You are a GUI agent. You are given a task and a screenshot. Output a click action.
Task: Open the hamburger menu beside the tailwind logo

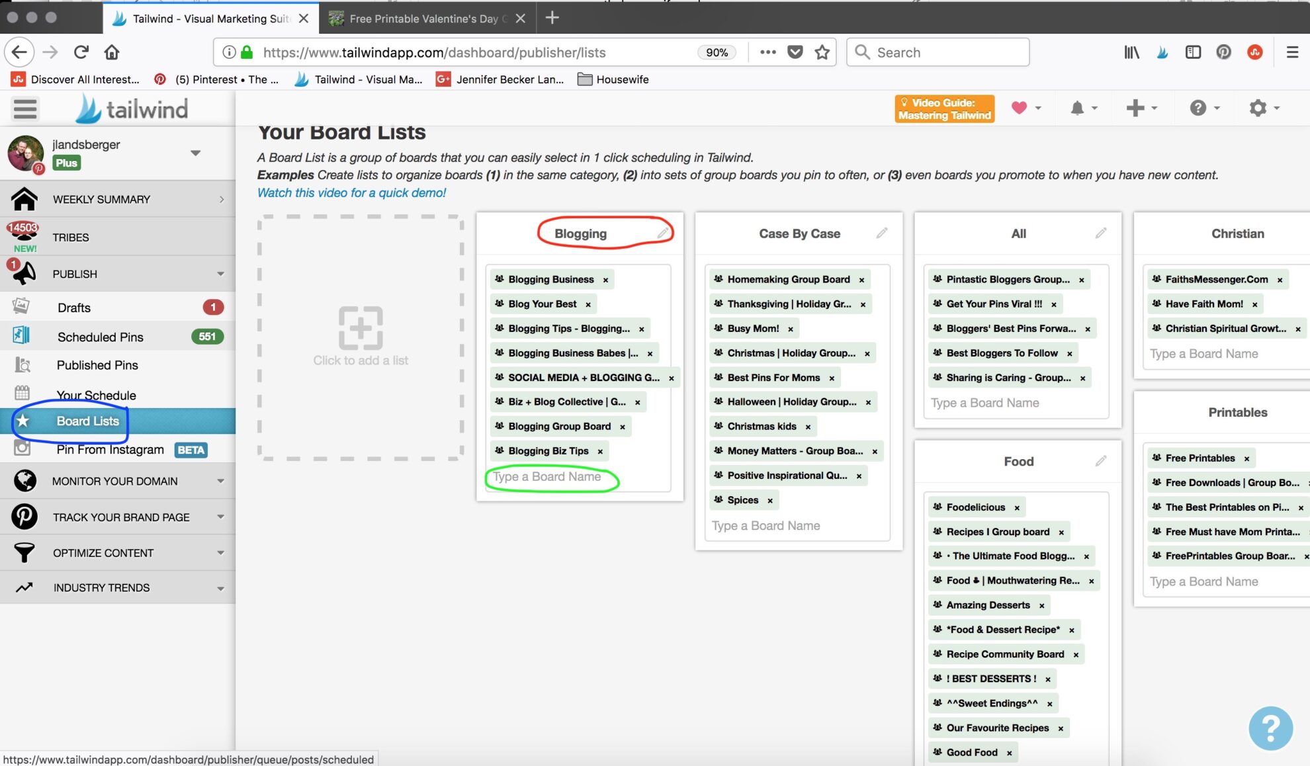[25, 108]
